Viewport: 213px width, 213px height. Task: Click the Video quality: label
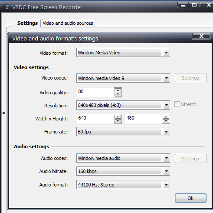pyautogui.click(x=54, y=93)
